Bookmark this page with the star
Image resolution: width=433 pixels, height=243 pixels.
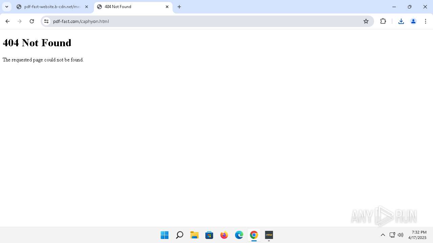click(366, 21)
